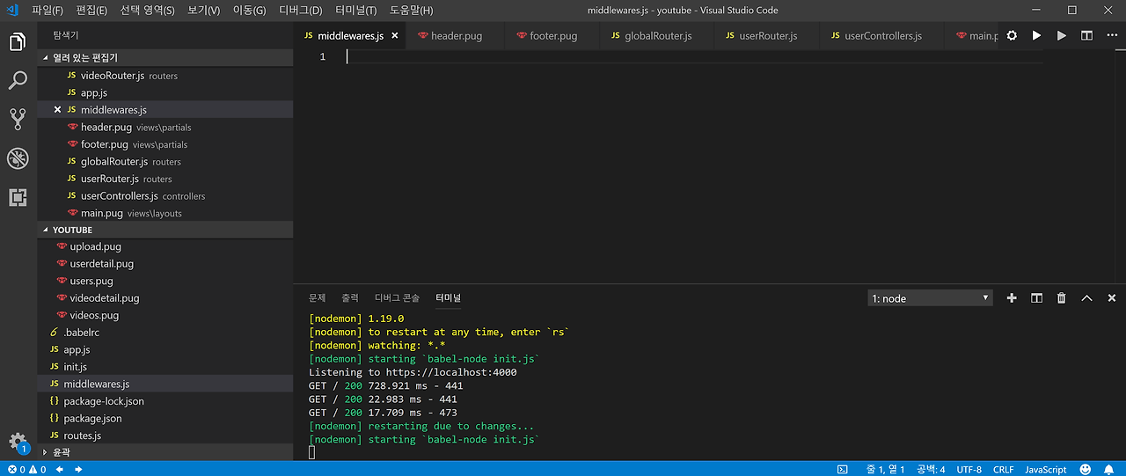Open the Source Control view

tap(18, 120)
